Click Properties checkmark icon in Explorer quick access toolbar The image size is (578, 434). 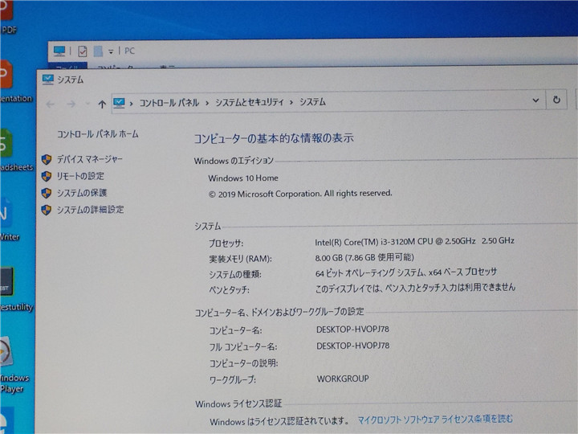pos(83,51)
